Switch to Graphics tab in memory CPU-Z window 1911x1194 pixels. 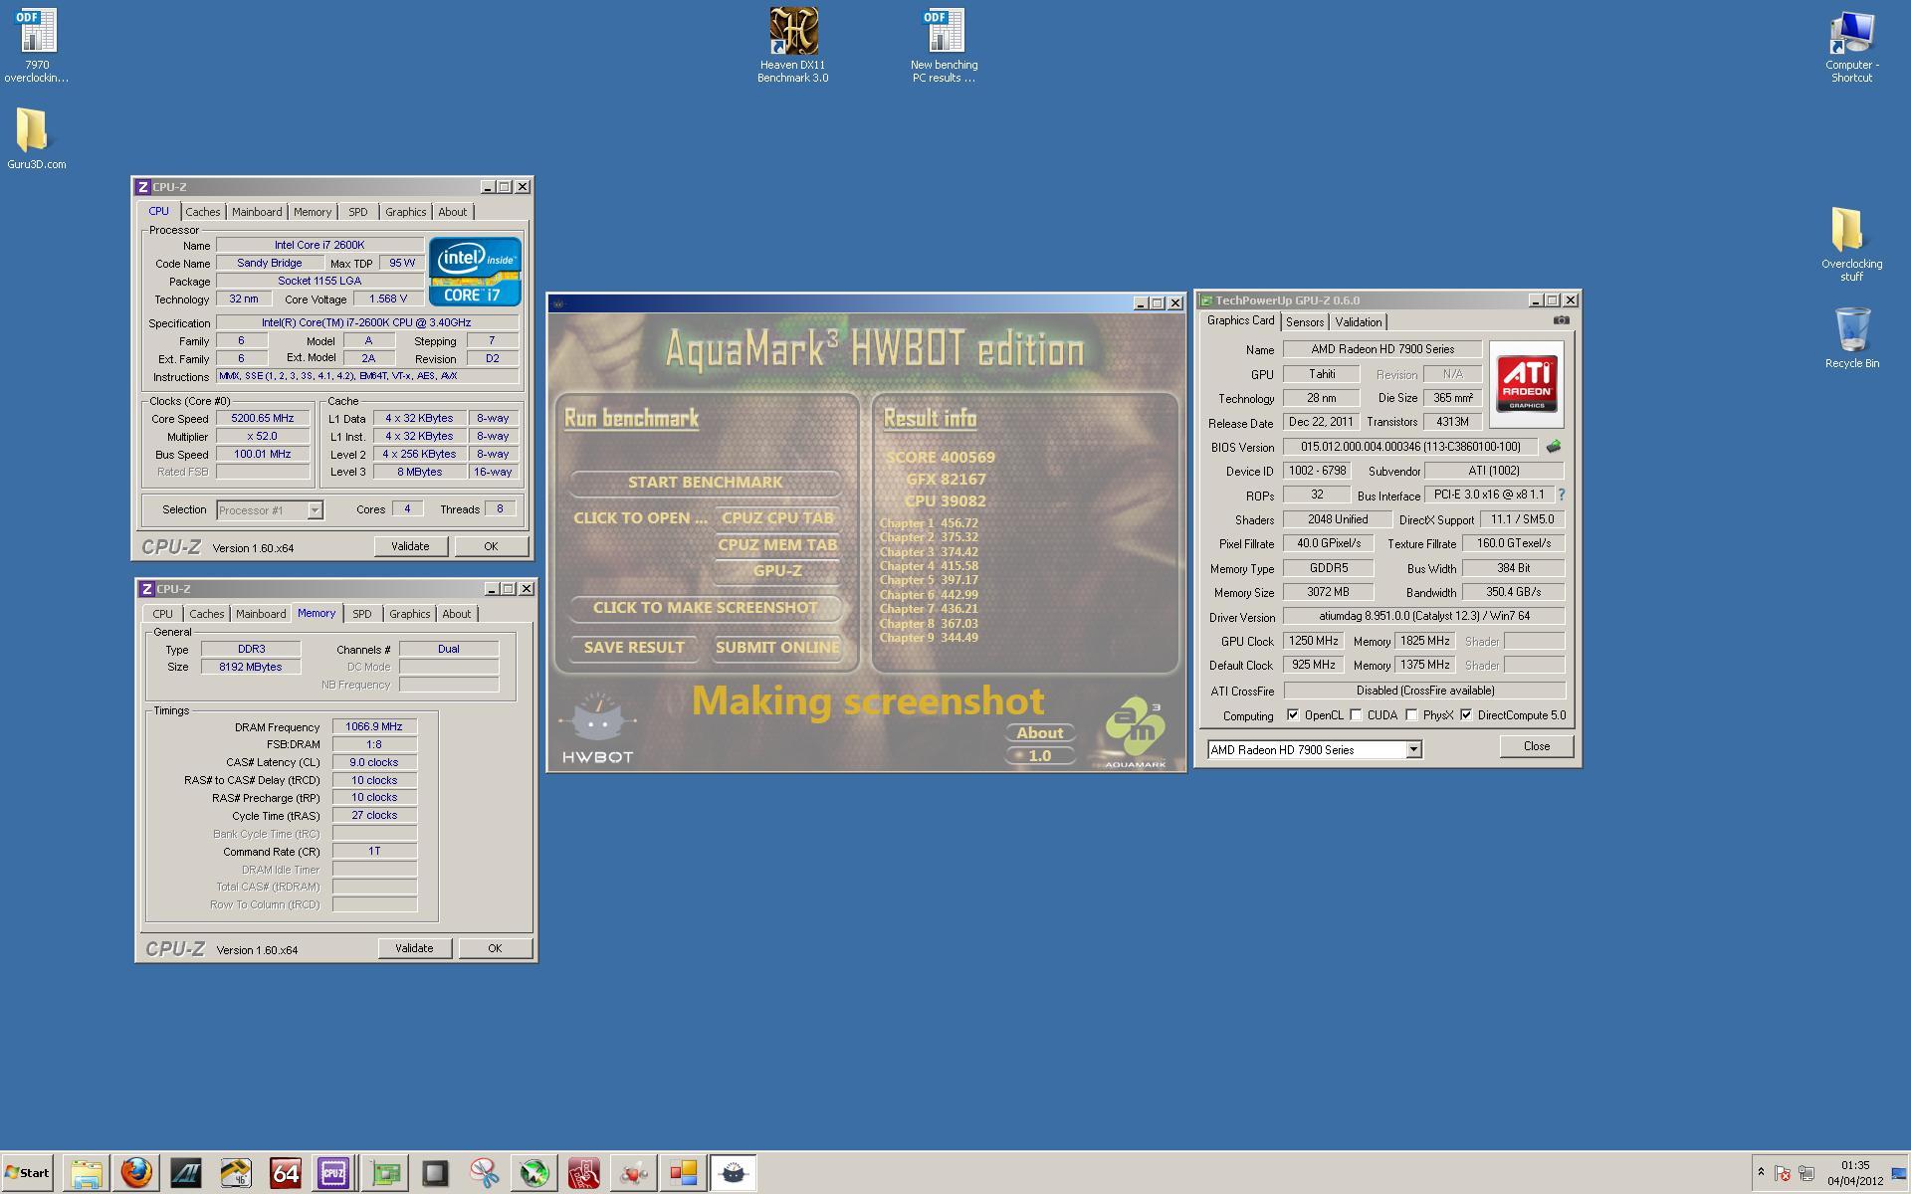coord(410,614)
